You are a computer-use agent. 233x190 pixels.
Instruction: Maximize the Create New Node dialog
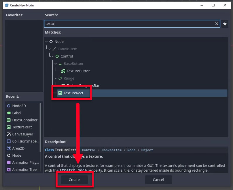click(x=213, y=5)
